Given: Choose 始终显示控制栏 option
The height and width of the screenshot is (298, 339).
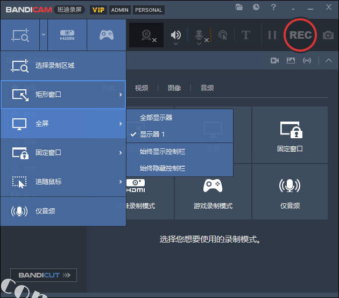Looking at the screenshot, I should [180, 152].
